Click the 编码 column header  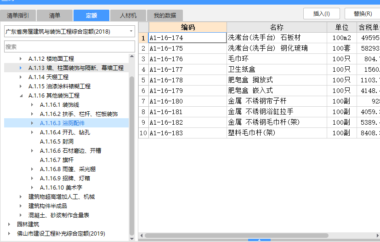(188, 27)
